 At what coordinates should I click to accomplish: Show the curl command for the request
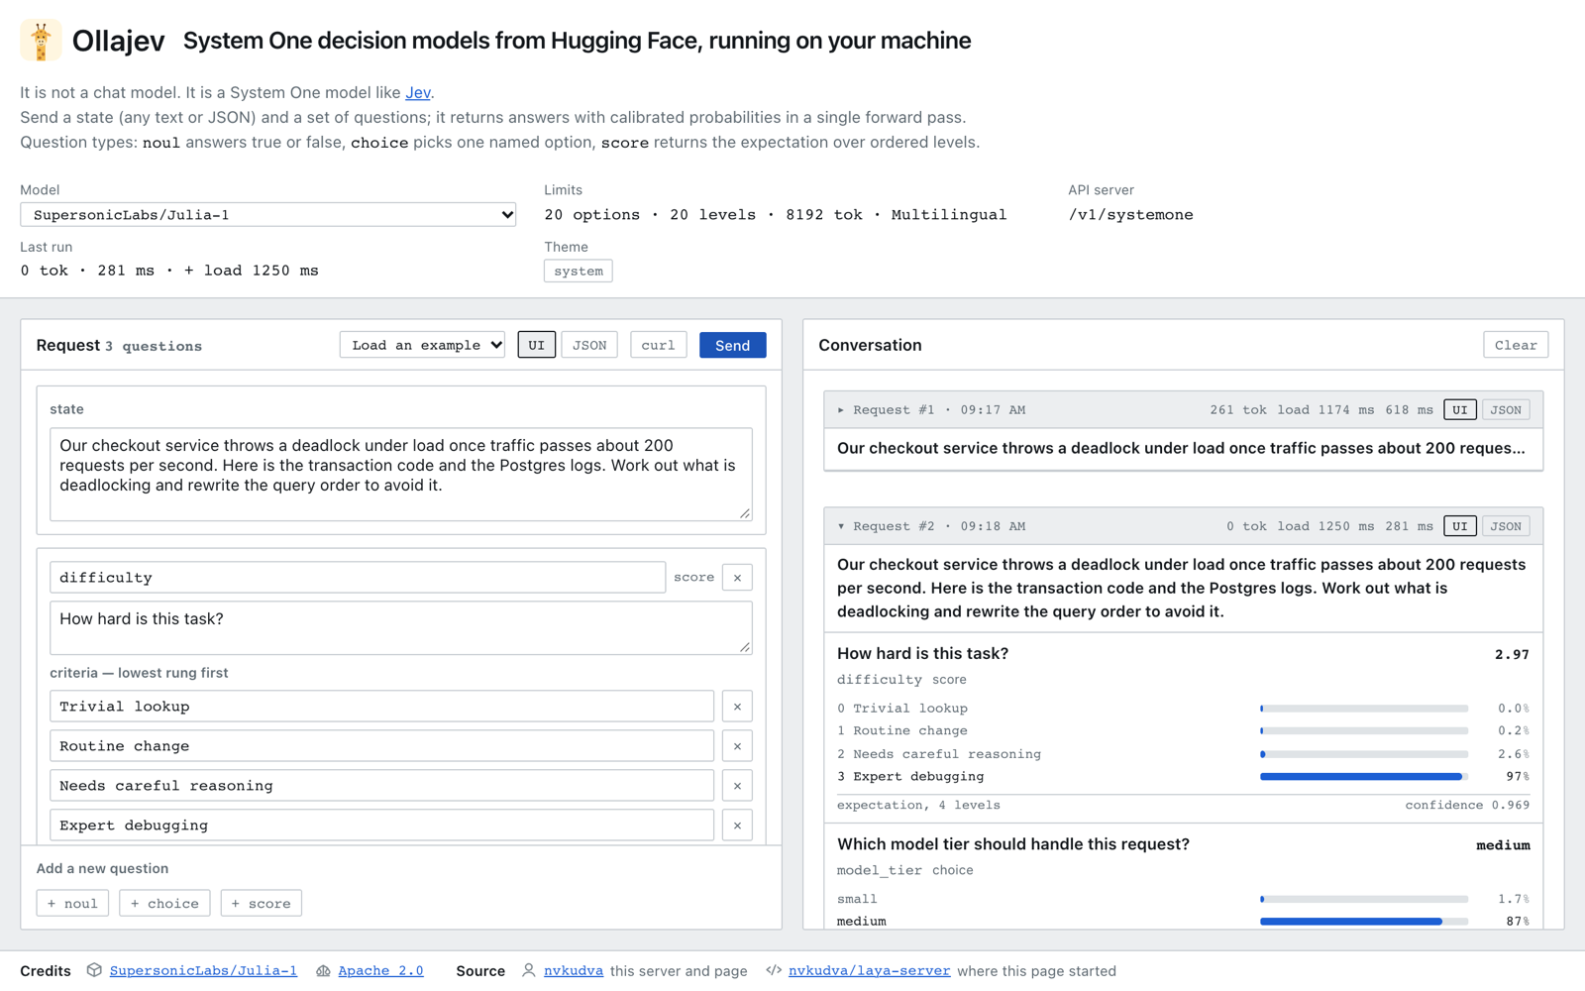658,345
